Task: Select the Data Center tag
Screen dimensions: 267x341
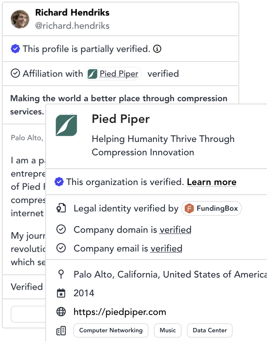Action: (x=210, y=330)
